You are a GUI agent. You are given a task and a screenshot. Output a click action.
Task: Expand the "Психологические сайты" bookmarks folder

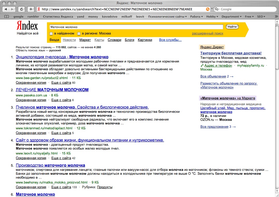click(x=167, y=17)
